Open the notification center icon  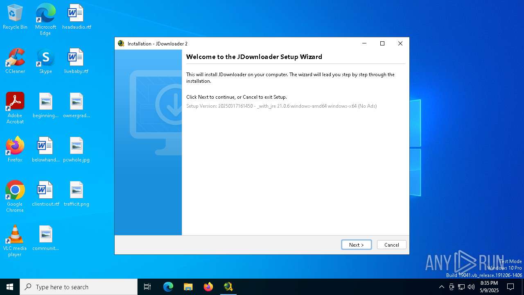(510, 287)
